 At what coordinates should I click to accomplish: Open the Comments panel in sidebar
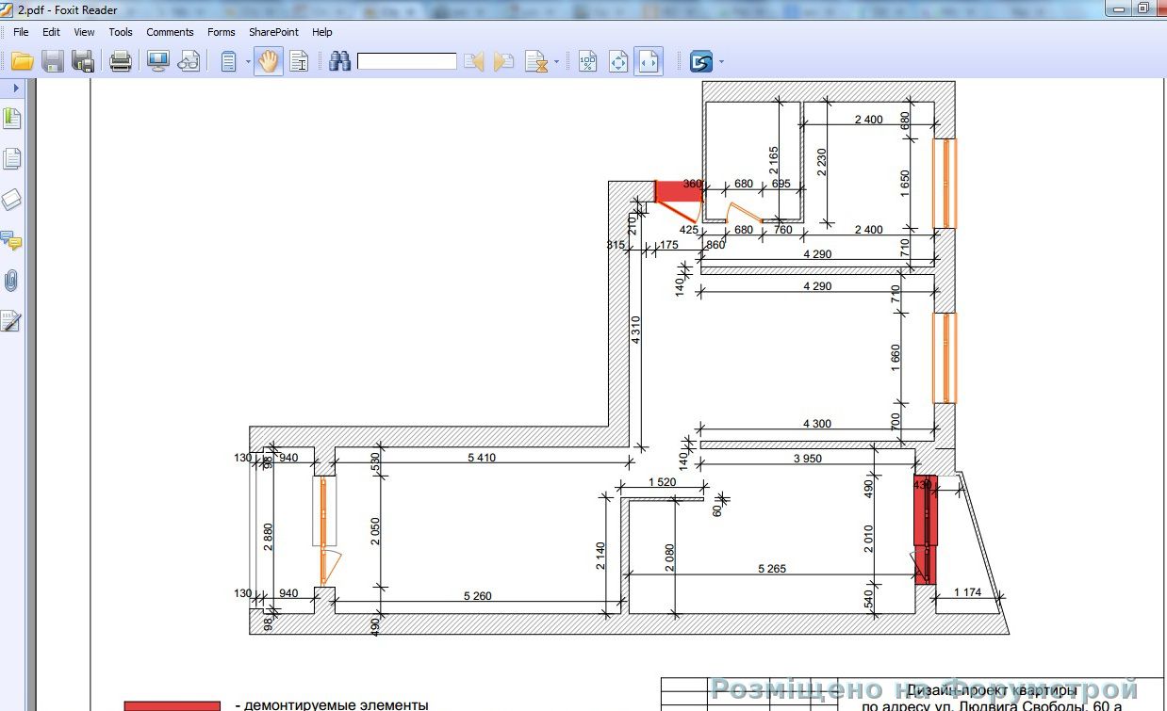(x=12, y=240)
